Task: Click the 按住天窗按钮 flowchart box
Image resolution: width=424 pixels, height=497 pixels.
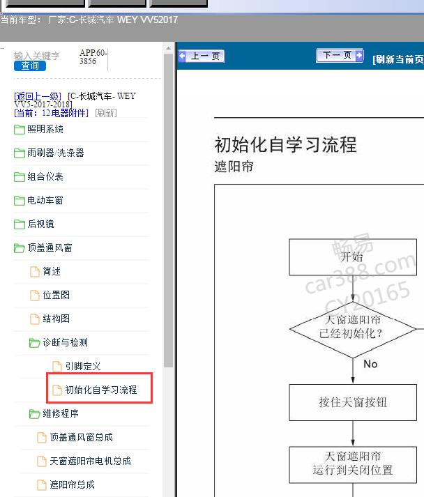Action: click(x=353, y=402)
